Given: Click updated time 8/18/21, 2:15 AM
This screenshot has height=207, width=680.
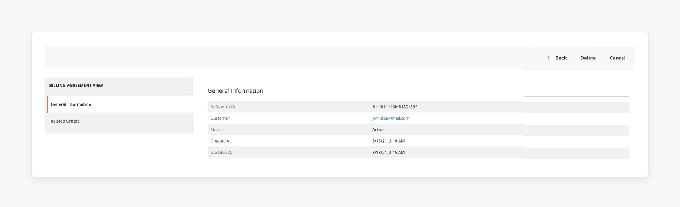Looking at the screenshot, I should click(x=388, y=152).
